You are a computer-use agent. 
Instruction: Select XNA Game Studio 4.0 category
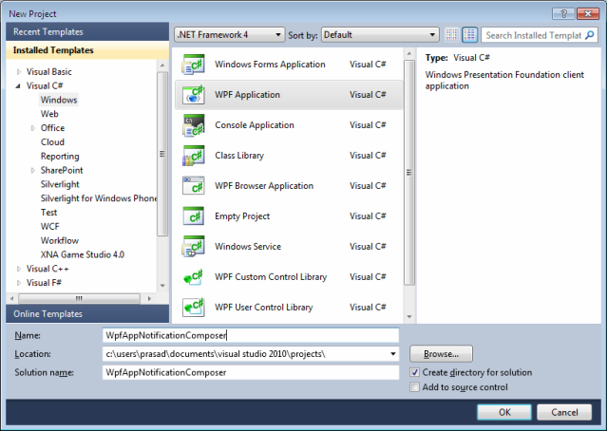(83, 254)
